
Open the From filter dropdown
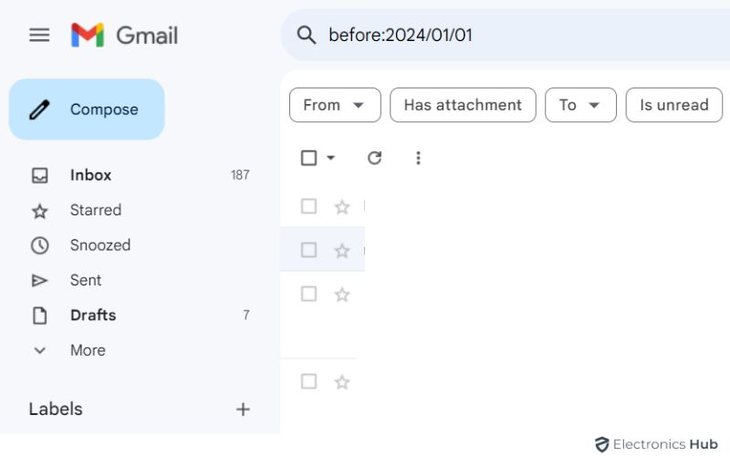pyautogui.click(x=334, y=105)
